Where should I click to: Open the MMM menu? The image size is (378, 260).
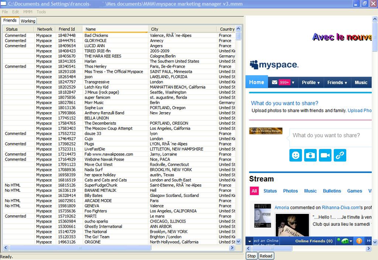(x=28, y=12)
